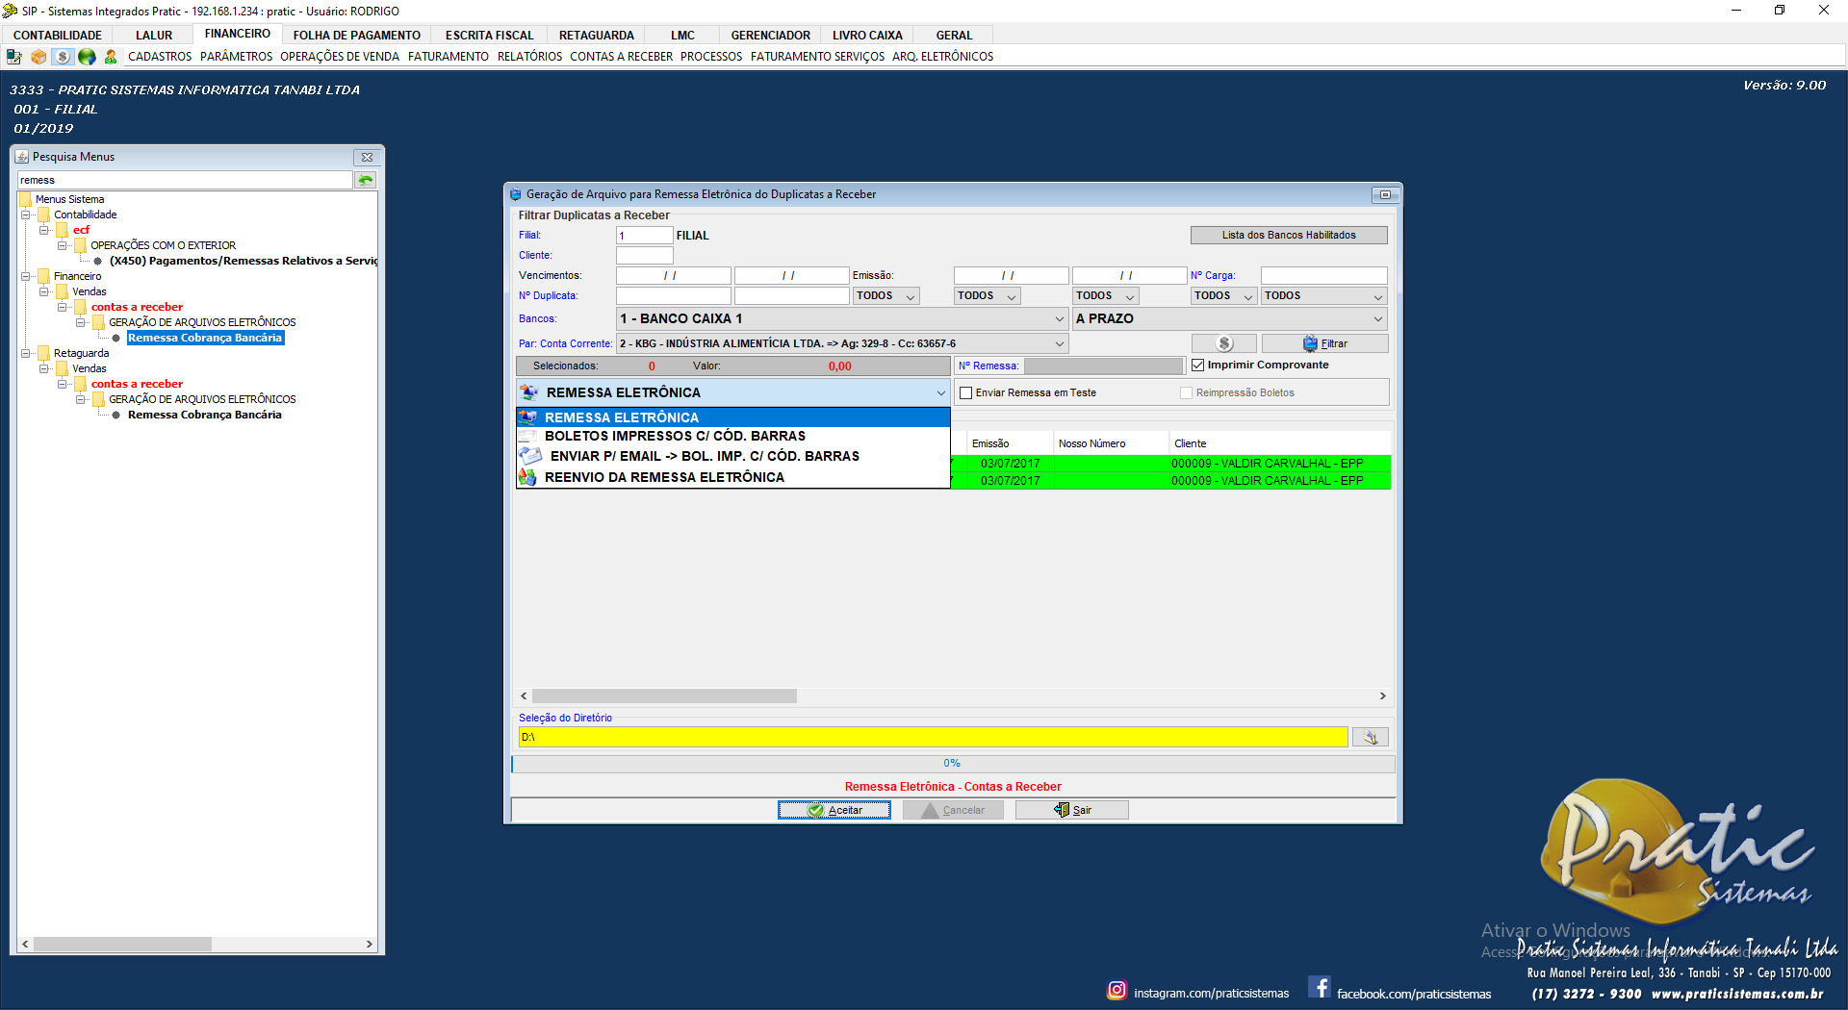Image resolution: width=1848 pixels, height=1010 pixels.
Task: Click Lista dos Bancos Habilitados button
Action: 1288,236
